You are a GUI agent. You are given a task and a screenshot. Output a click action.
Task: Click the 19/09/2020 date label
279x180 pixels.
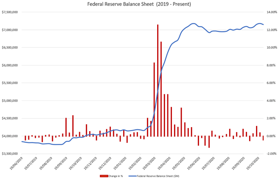click(238, 163)
